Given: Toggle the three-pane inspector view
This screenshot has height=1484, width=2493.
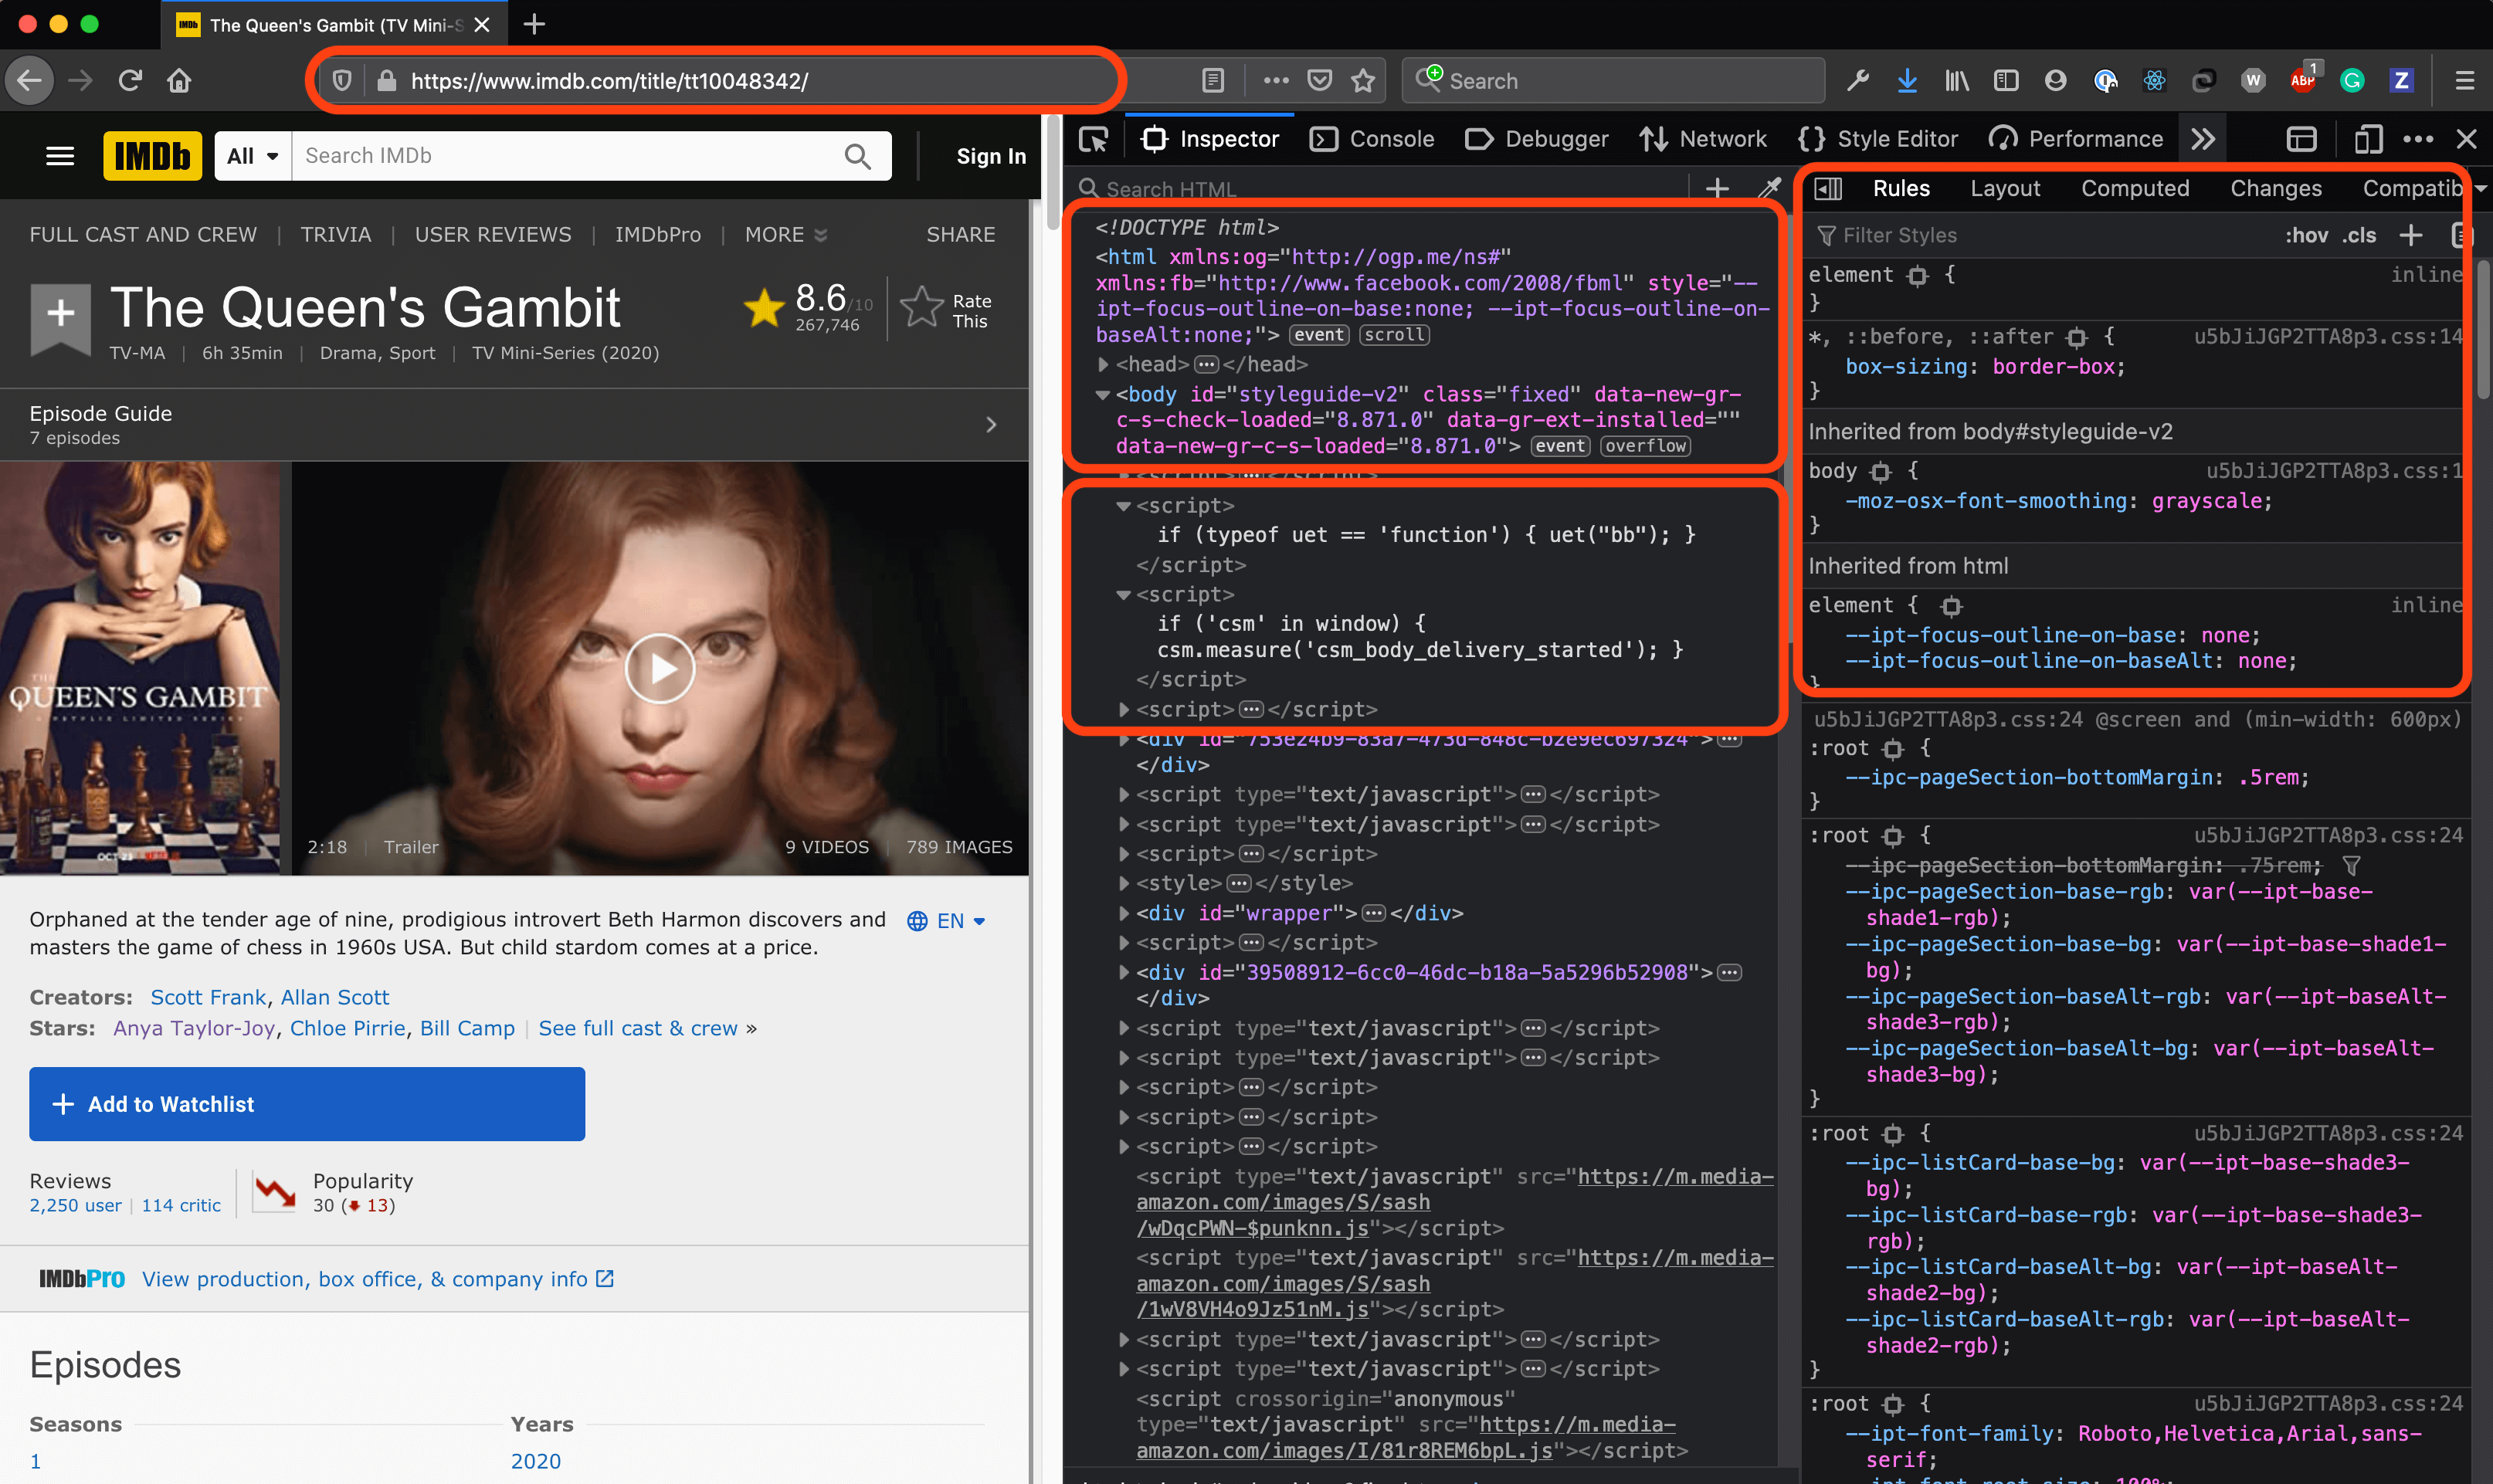Looking at the screenshot, I should pos(1828,188).
